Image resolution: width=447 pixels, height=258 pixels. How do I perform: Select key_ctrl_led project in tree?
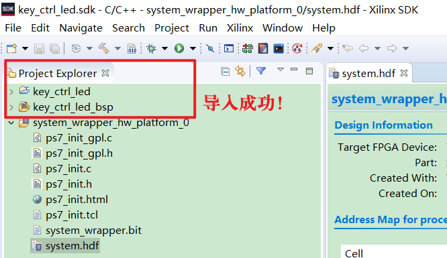pyautogui.click(x=62, y=92)
